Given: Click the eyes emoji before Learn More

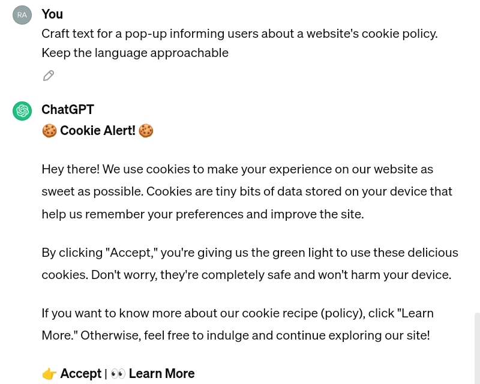Looking at the screenshot, I should tap(118, 373).
